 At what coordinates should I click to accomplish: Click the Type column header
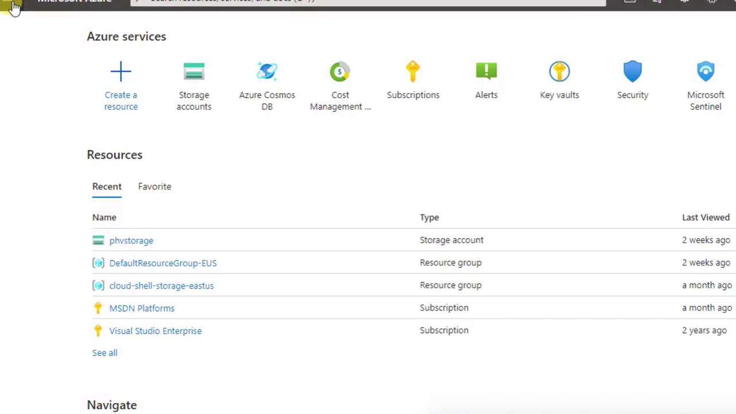[x=430, y=217]
